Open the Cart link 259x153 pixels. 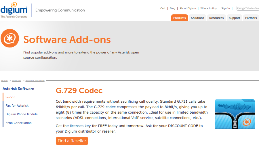click(x=163, y=8)
